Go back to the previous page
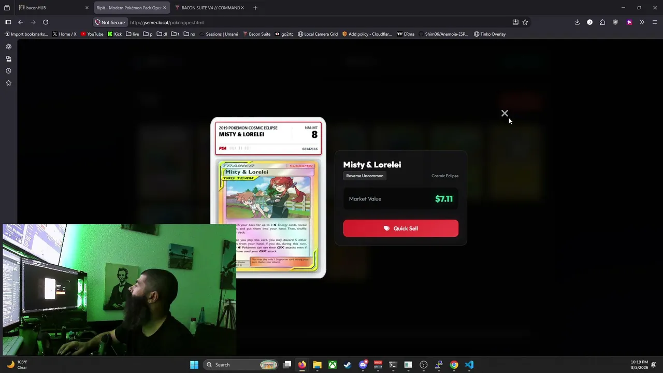 pos(21,22)
